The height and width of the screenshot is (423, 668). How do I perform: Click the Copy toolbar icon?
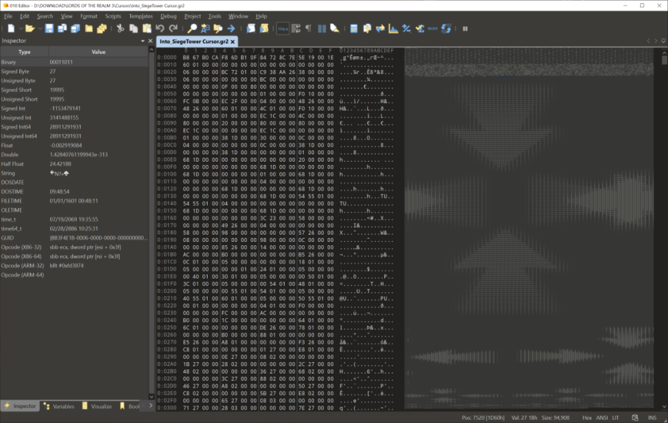(x=134, y=29)
